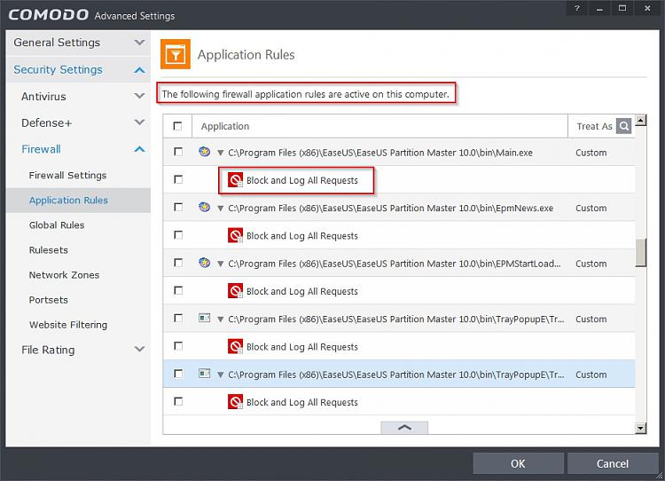Screen dimensions: 665x481
Task: Check the Block and Log box under EPMStartLoad
Action: coord(178,290)
